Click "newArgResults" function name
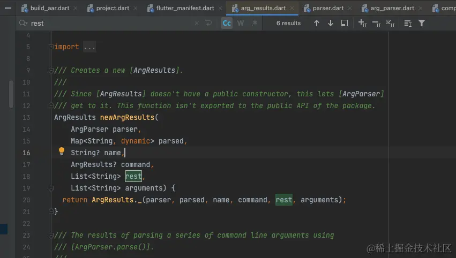Image resolution: width=456 pixels, height=258 pixels. click(x=127, y=117)
